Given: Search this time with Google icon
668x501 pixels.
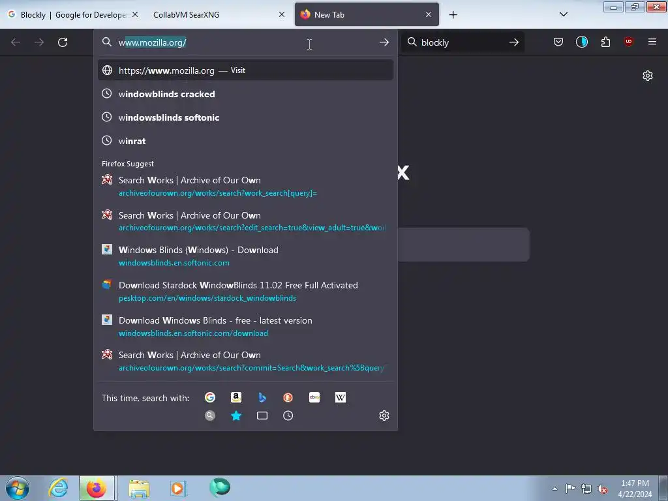Looking at the screenshot, I should pyautogui.click(x=209, y=397).
